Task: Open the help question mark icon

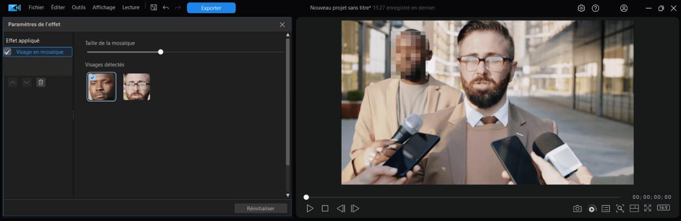Action: click(595, 8)
